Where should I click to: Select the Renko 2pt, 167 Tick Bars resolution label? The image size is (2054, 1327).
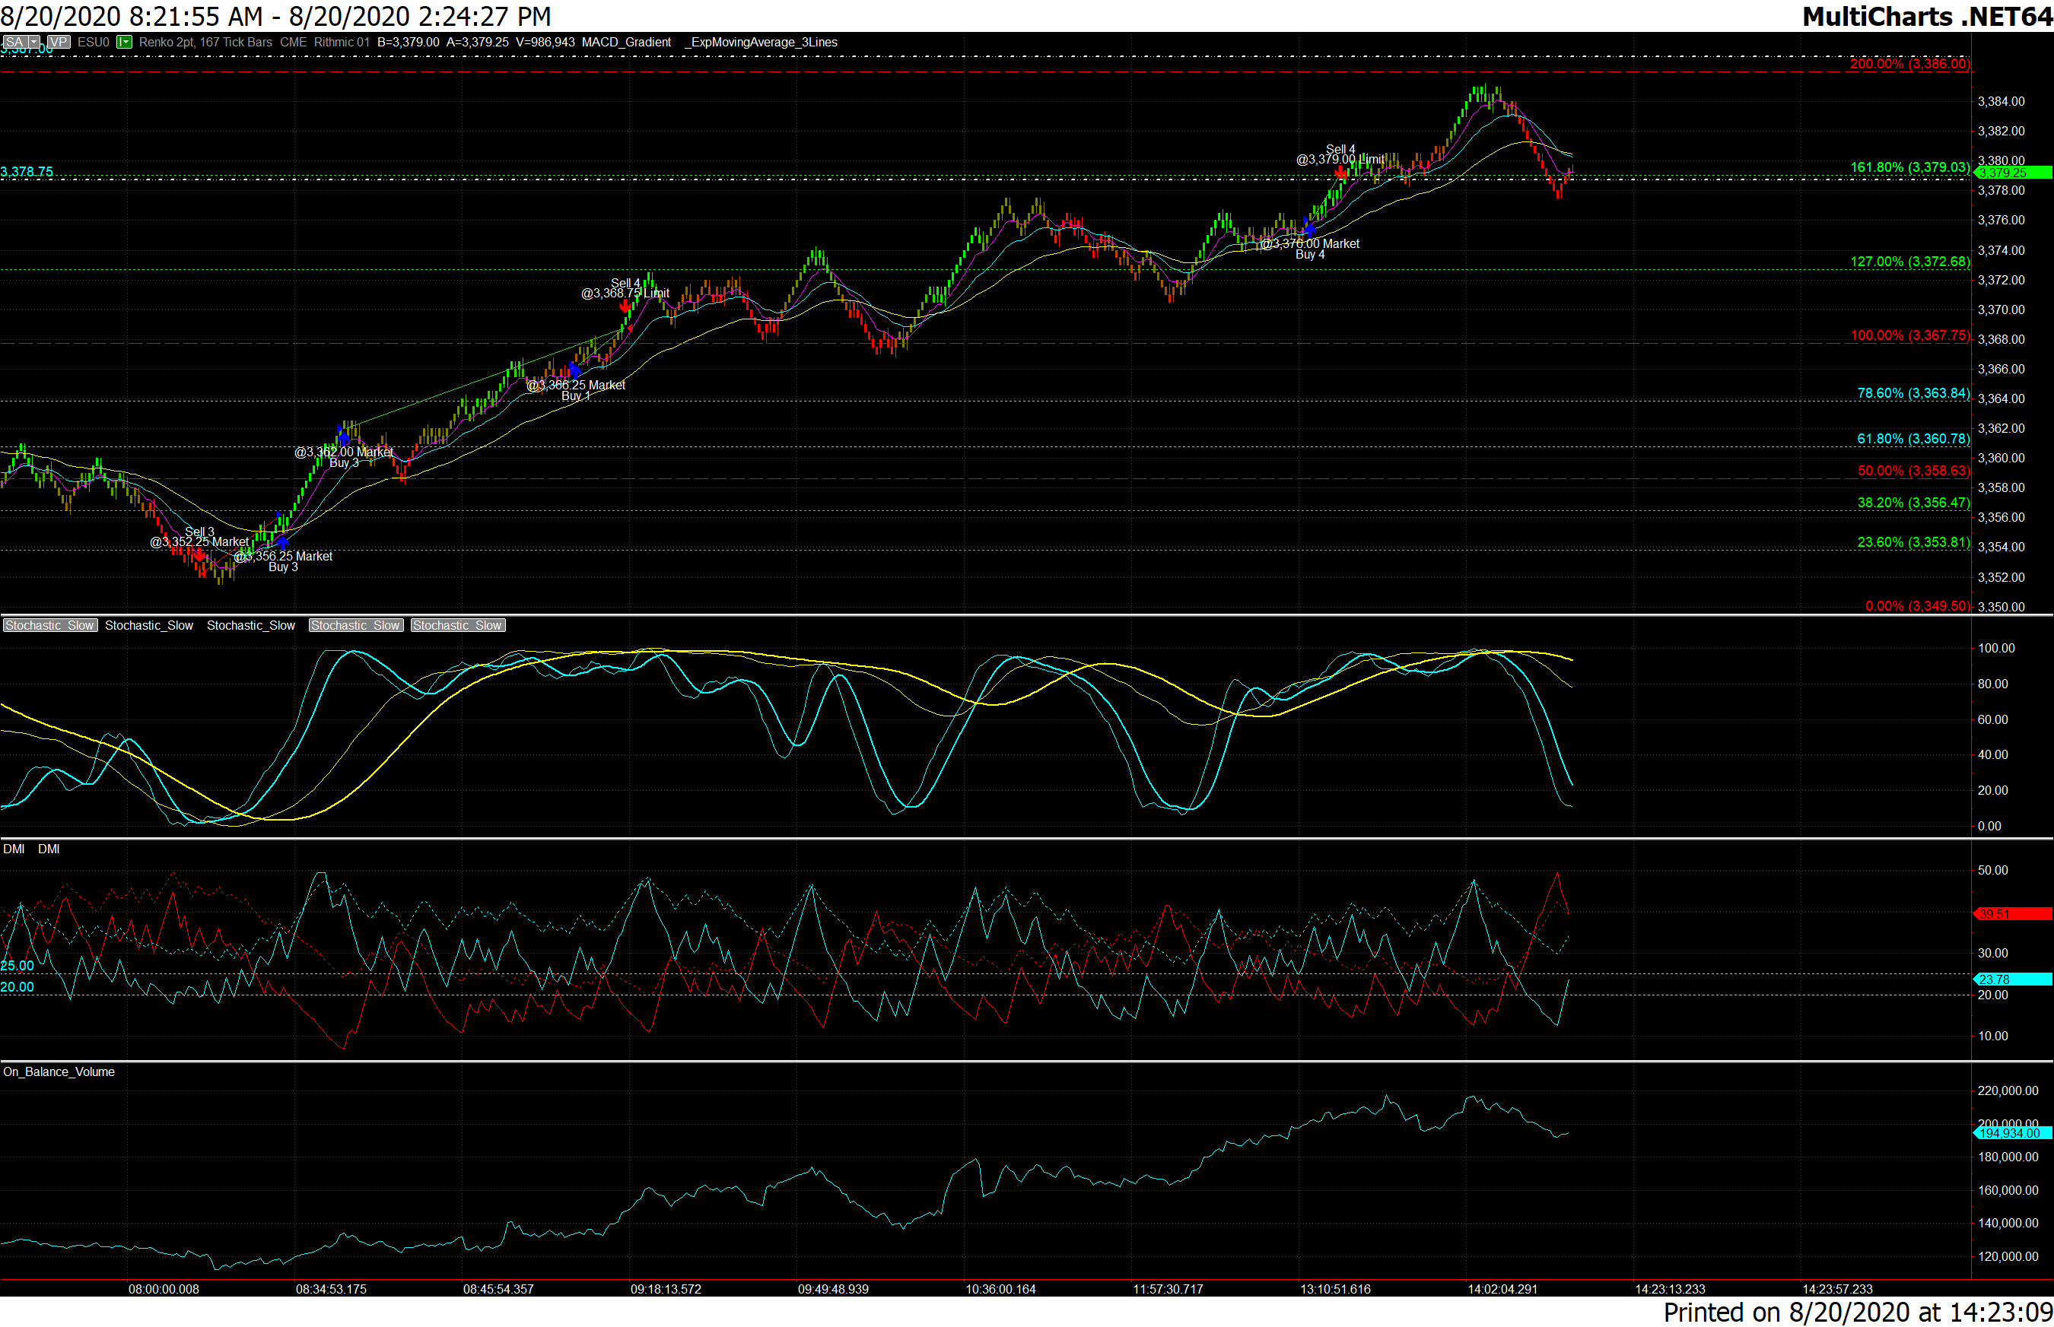click(x=205, y=43)
